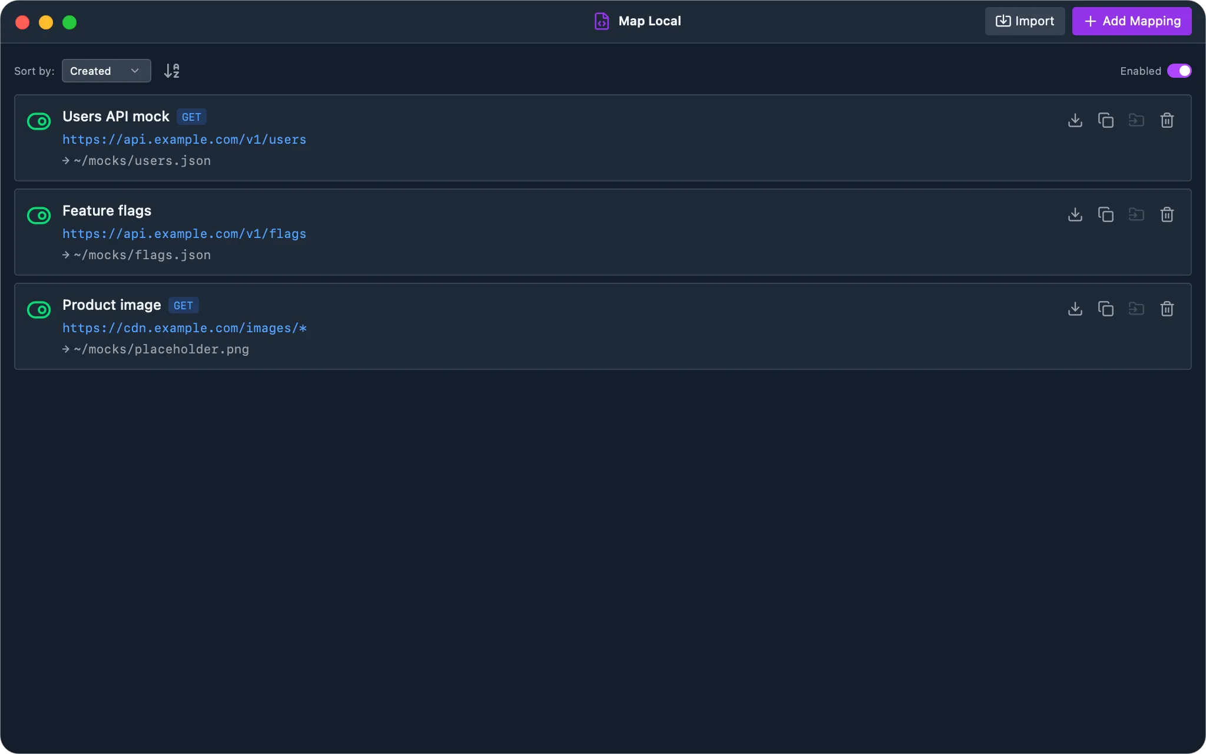Export the Users API mock mapping
Viewport: 1206px width, 754px height.
[1075, 120]
